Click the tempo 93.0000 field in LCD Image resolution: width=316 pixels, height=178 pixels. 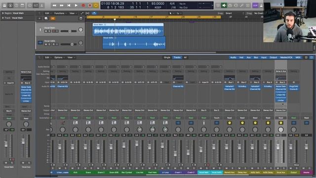pyautogui.click(x=158, y=3)
